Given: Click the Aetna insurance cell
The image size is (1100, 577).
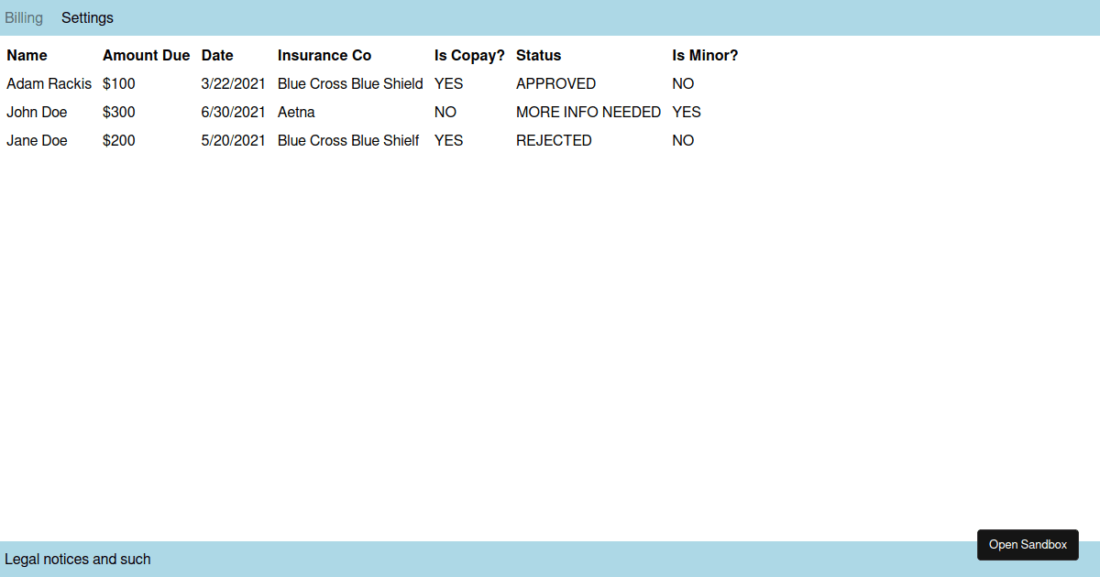Looking at the screenshot, I should point(296,113).
